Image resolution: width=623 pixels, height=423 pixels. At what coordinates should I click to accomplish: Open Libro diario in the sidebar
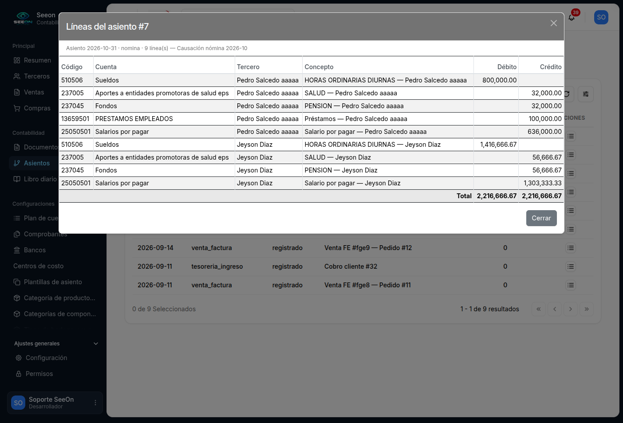35,179
